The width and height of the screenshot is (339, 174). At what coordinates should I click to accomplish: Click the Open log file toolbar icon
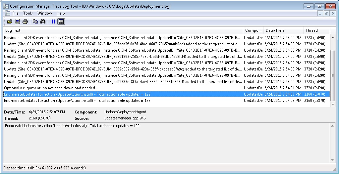point(10,22)
